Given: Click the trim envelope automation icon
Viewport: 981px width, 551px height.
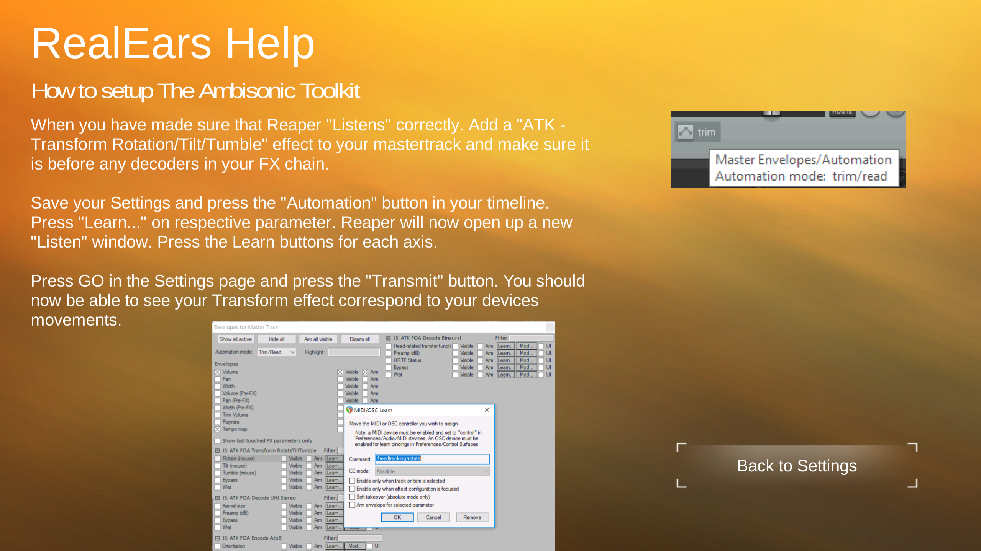Looking at the screenshot, I should (x=685, y=132).
